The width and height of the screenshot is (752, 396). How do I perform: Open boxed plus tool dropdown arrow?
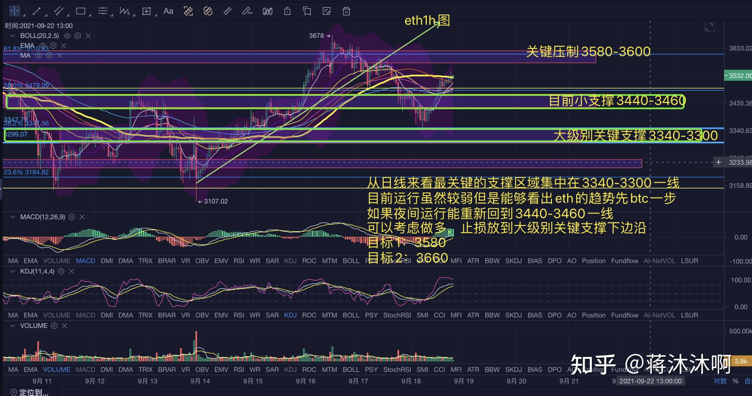pos(156,15)
